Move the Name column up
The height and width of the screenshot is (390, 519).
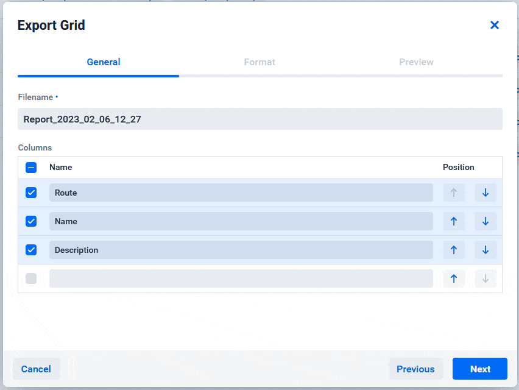point(454,221)
